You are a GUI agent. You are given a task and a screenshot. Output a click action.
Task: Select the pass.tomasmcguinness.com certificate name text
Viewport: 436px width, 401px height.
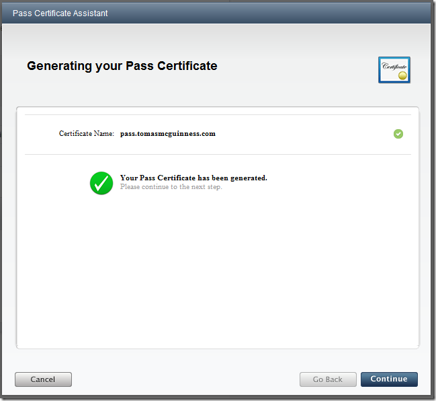[168, 134]
